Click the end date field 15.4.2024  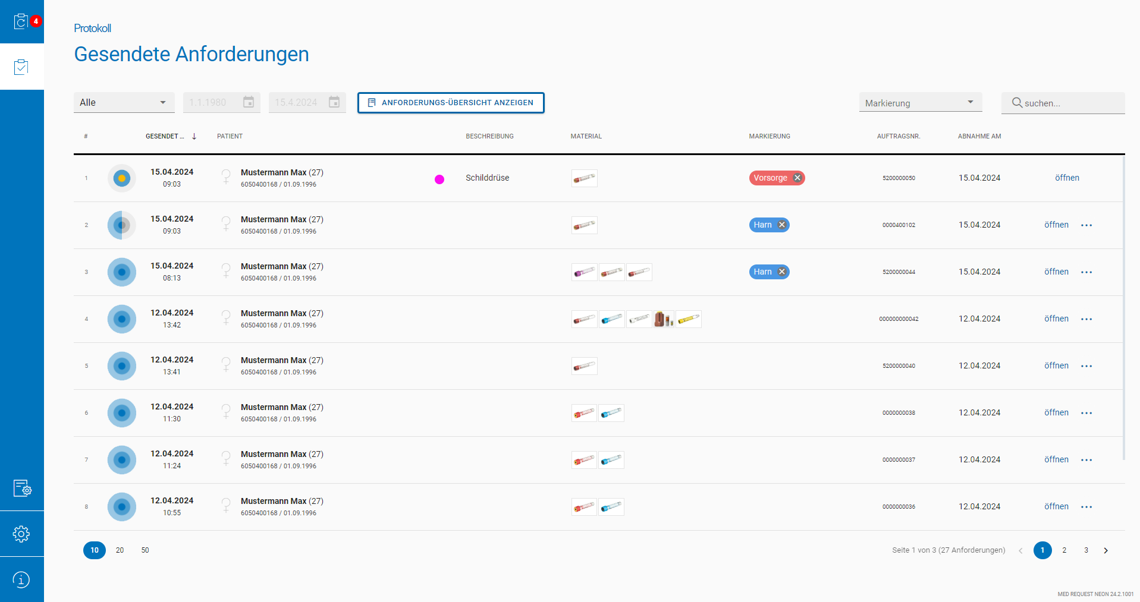pyautogui.click(x=307, y=102)
